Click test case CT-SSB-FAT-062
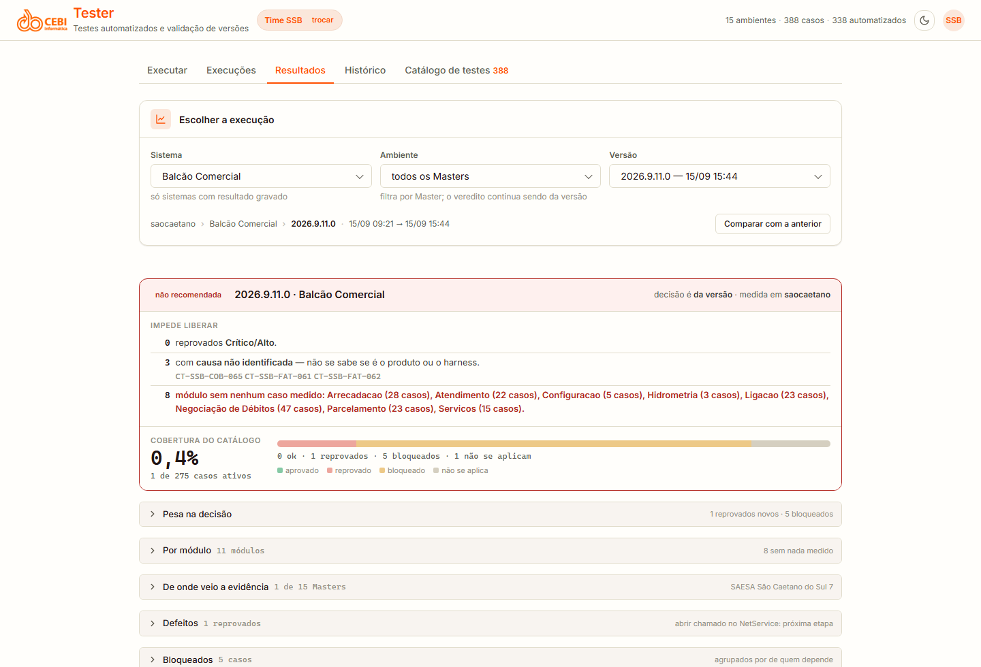Screen dimensions: 981x667 [x=347, y=376]
